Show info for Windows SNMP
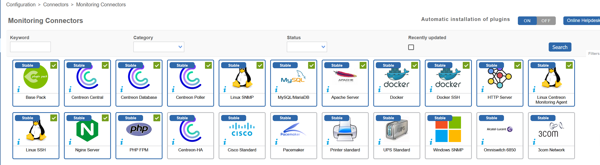This screenshot has width=600, height=165. click(x=431, y=142)
